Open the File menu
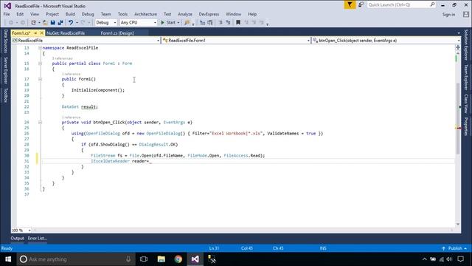The image size is (472, 266). [x=7, y=14]
